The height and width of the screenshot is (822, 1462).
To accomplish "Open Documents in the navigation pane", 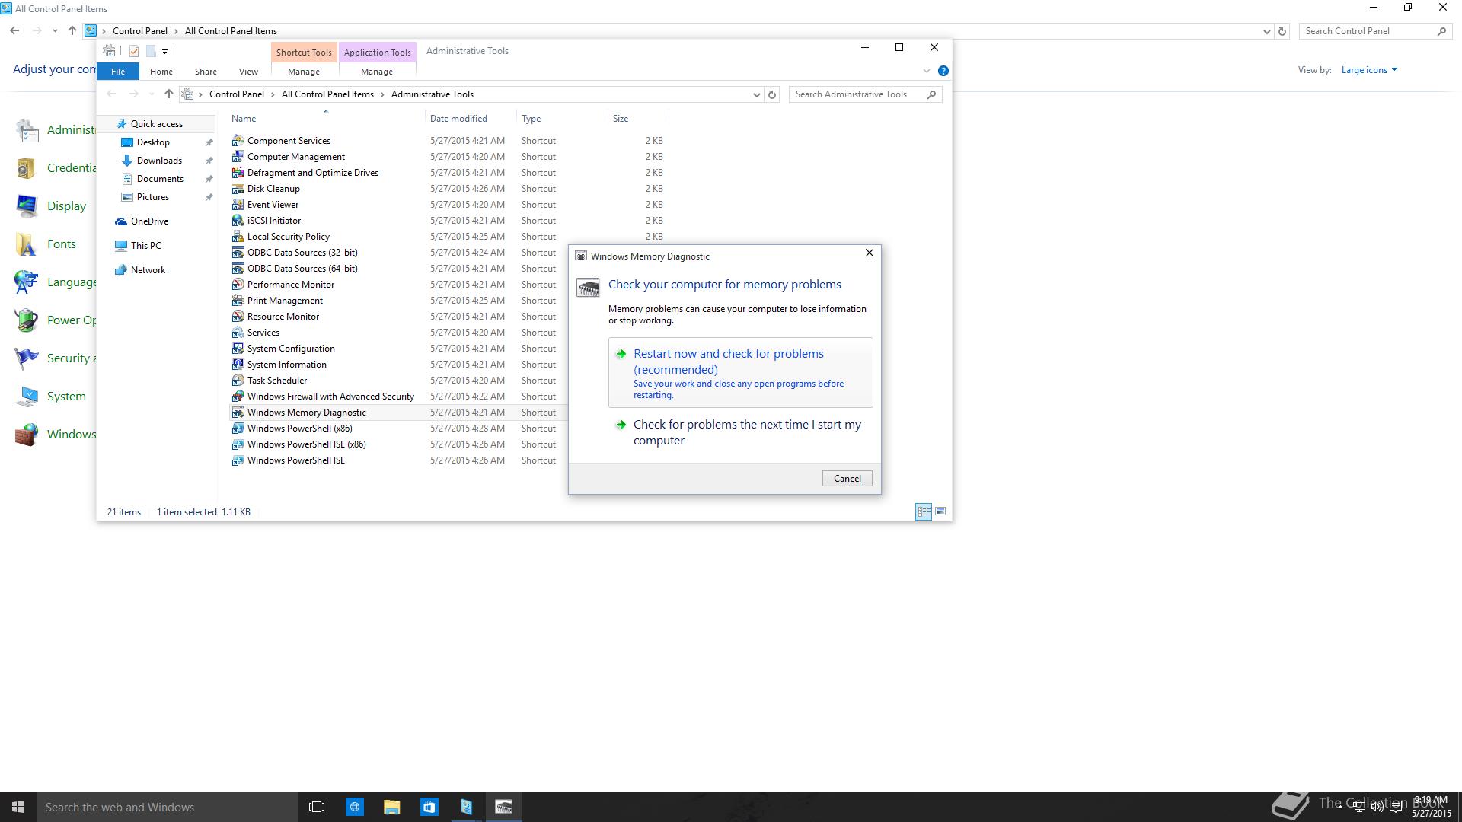I will pos(160,179).
